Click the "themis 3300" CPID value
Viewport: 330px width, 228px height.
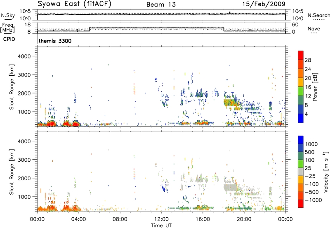point(55,41)
